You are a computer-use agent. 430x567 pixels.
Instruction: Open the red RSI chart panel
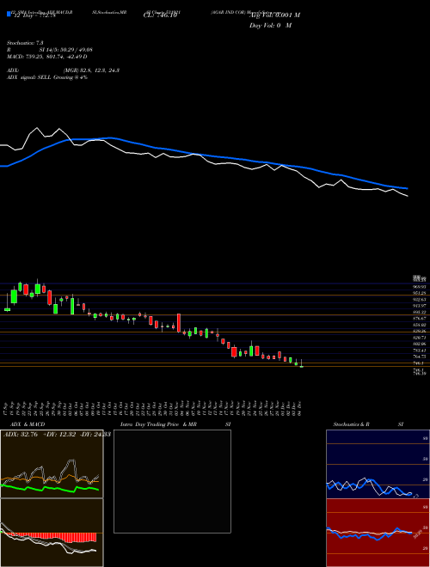[378, 533]
